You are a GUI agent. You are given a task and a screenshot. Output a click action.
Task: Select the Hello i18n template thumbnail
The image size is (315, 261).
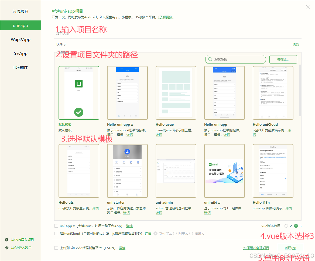click(273, 171)
